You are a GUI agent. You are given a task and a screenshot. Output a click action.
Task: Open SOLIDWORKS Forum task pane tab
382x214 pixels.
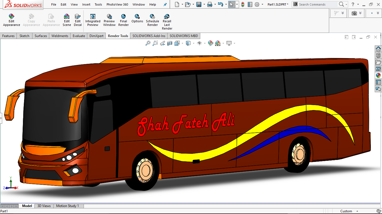point(378,89)
